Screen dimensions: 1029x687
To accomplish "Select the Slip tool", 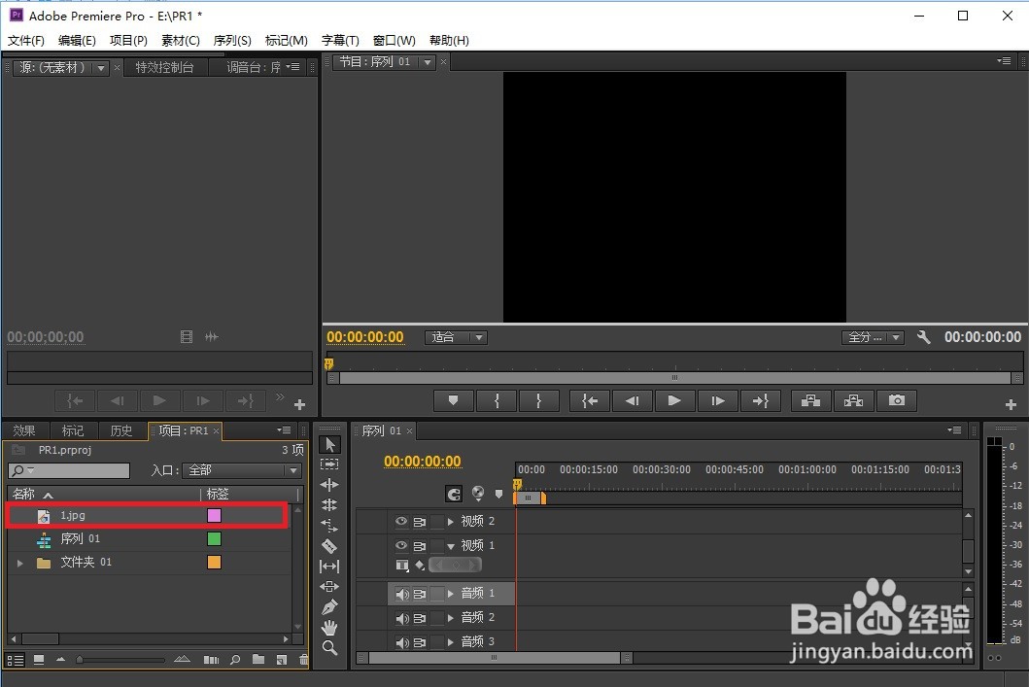I will coord(329,566).
